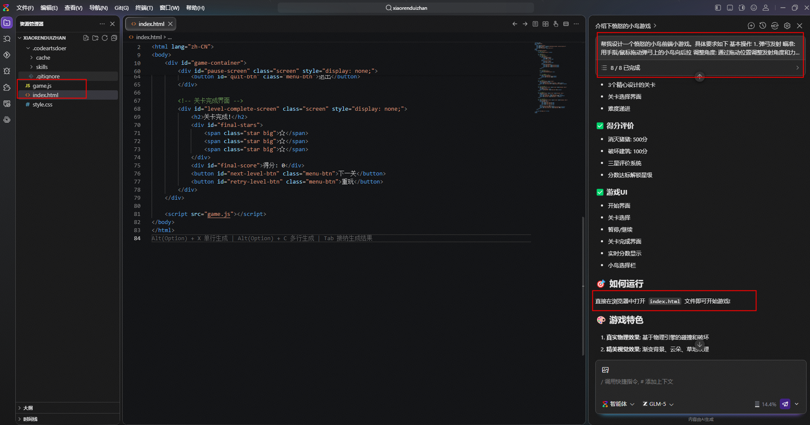Open the 窗口(W) menu

click(169, 8)
